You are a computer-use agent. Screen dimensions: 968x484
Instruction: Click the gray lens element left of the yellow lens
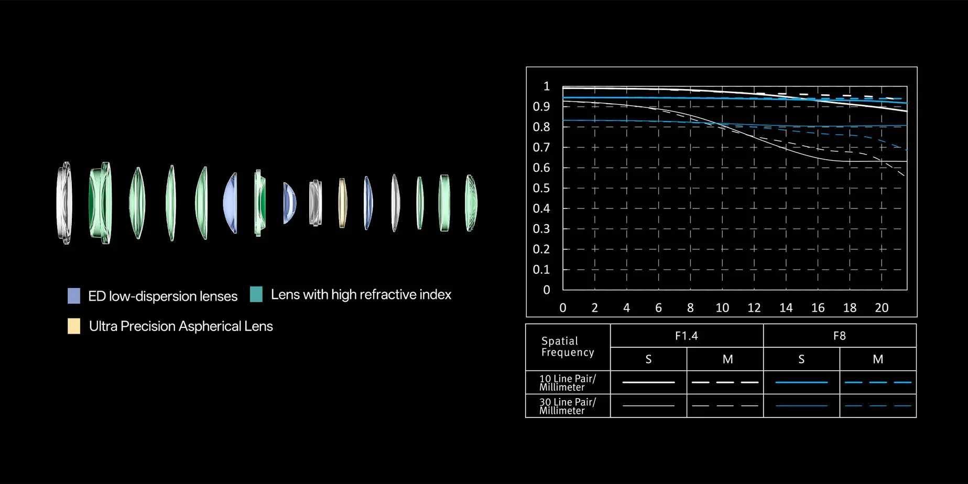315,203
